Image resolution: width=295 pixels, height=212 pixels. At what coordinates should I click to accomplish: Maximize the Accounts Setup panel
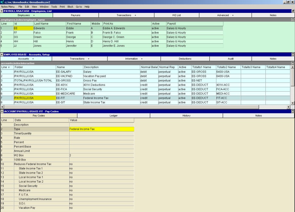(293, 55)
